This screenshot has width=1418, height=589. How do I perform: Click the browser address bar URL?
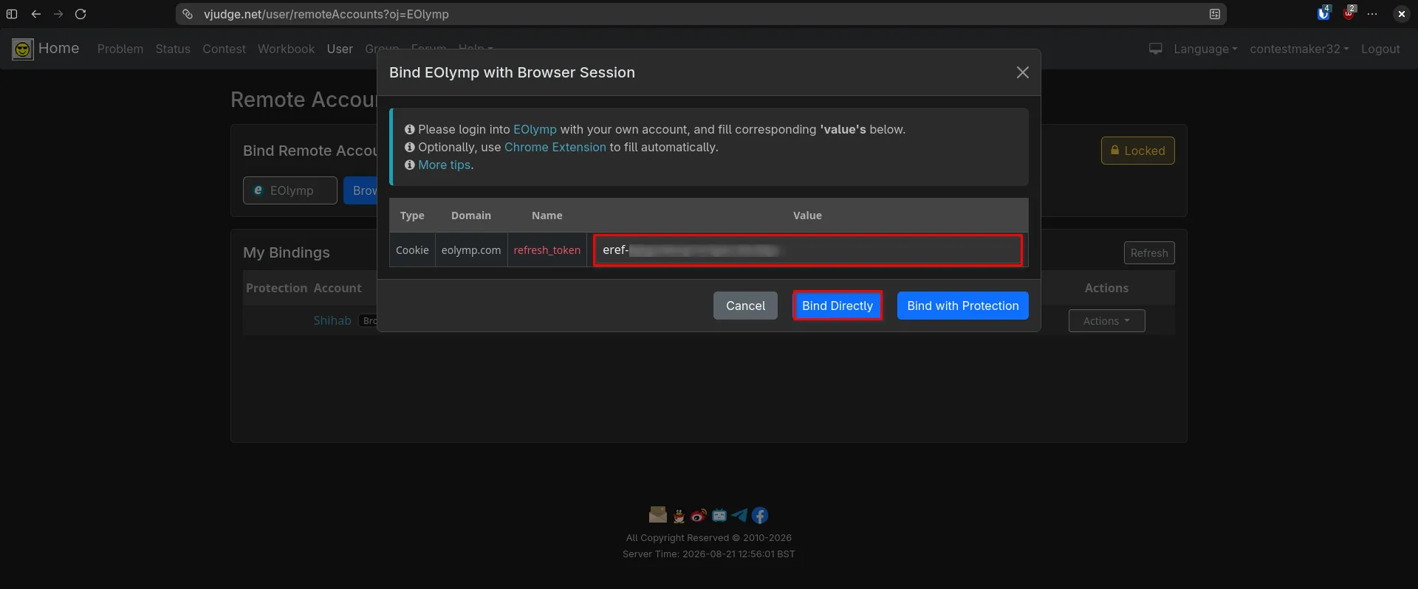326,14
